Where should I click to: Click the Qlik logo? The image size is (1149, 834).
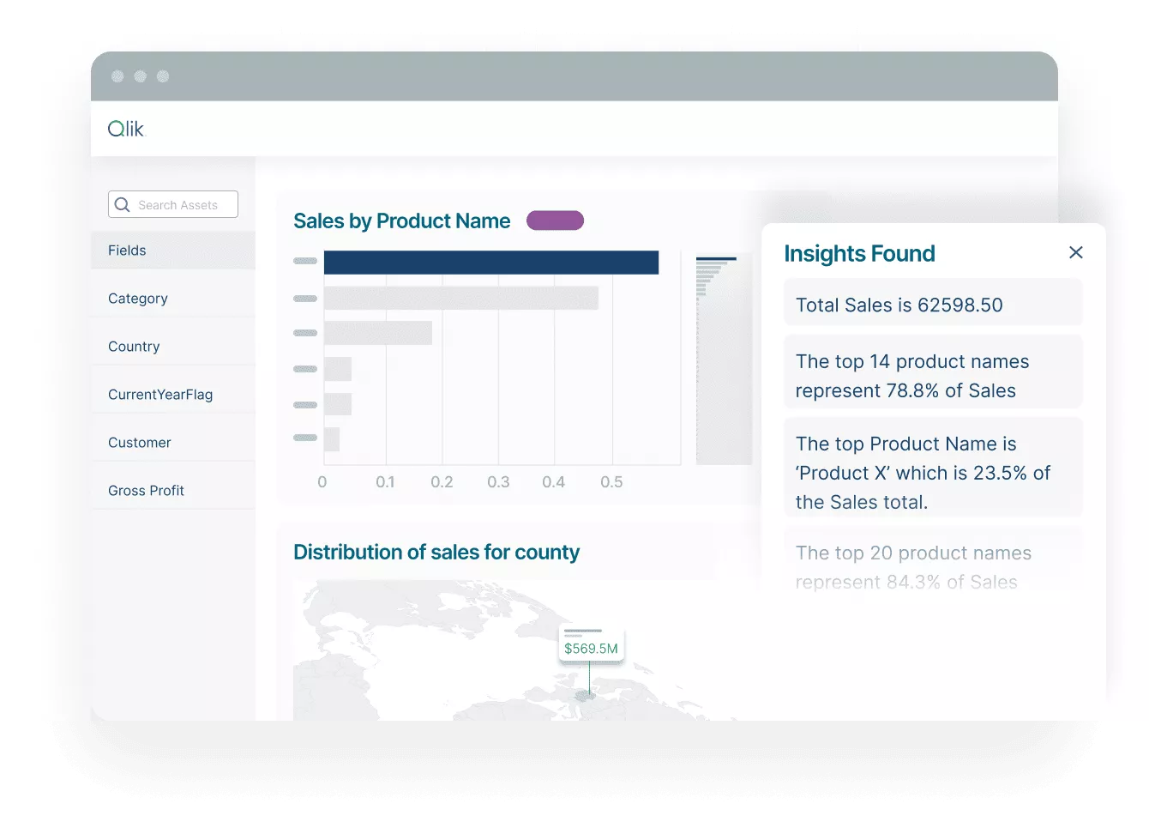(x=126, y=128)
